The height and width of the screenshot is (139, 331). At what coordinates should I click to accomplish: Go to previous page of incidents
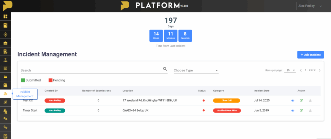[x=301, y=70]
